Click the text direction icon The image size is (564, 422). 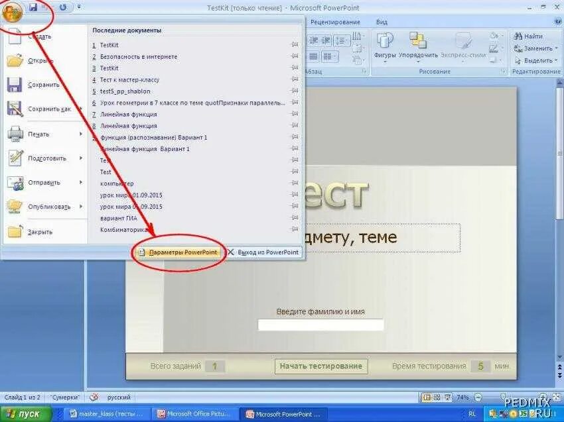click(358, 36)
